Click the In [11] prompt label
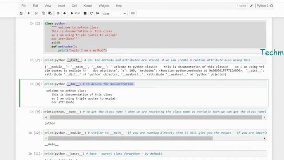 click(x=35, y=154)
